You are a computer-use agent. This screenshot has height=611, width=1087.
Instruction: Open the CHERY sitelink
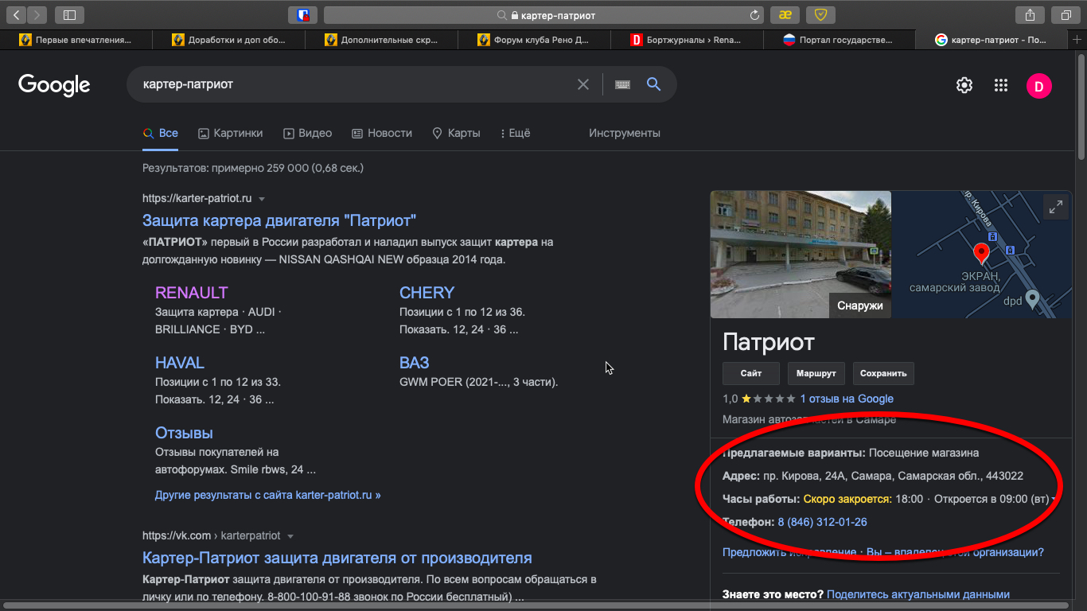[x=427, y=292]
